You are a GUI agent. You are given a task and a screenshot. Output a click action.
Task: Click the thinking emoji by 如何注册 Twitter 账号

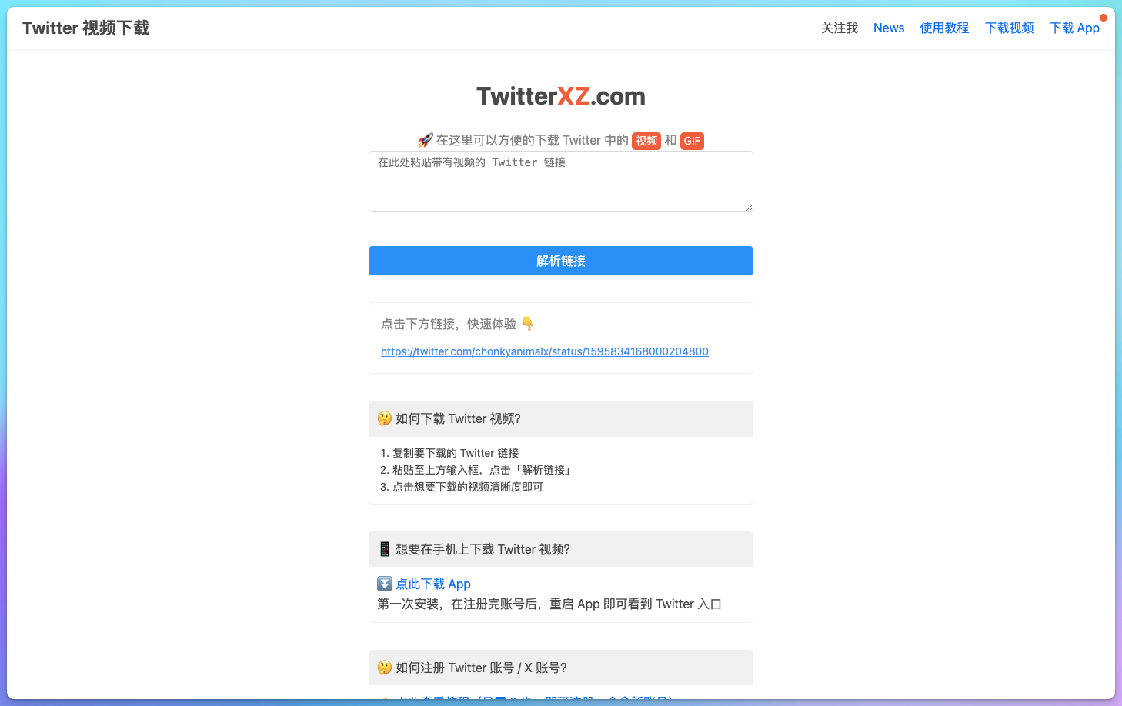click(x=385, y=668)
